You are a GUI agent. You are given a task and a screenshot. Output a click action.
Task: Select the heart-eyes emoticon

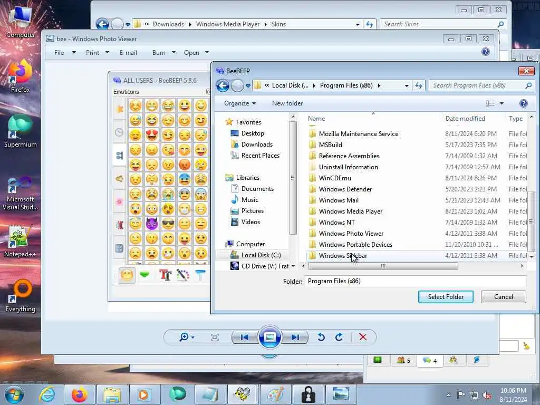[x=151, y=135]
